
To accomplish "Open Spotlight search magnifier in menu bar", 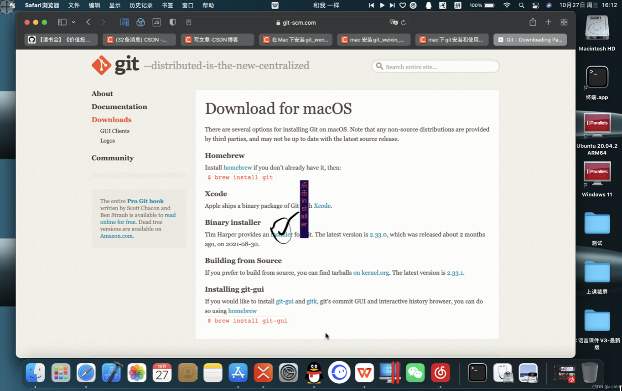I will tap(521, 5).
